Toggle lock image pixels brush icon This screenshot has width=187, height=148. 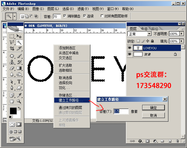coord(143,41)
